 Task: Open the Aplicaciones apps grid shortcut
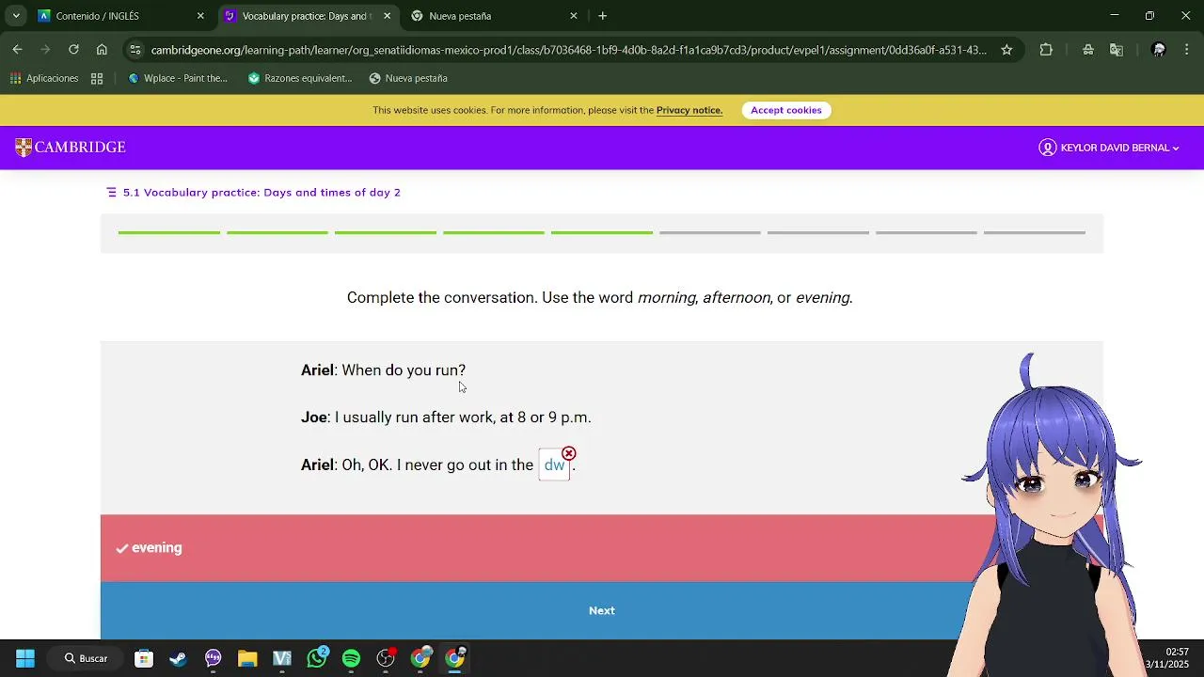pos(44,78)
